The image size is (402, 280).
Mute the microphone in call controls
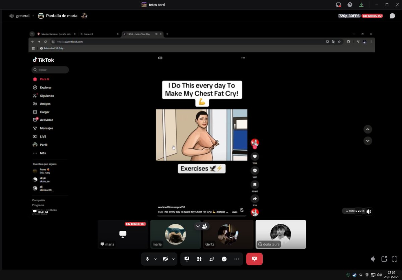pos(147,259)
